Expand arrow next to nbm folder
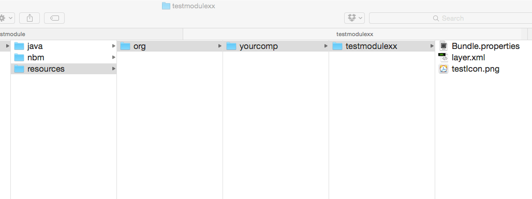 pyautogui.click(x=114, y=57)
